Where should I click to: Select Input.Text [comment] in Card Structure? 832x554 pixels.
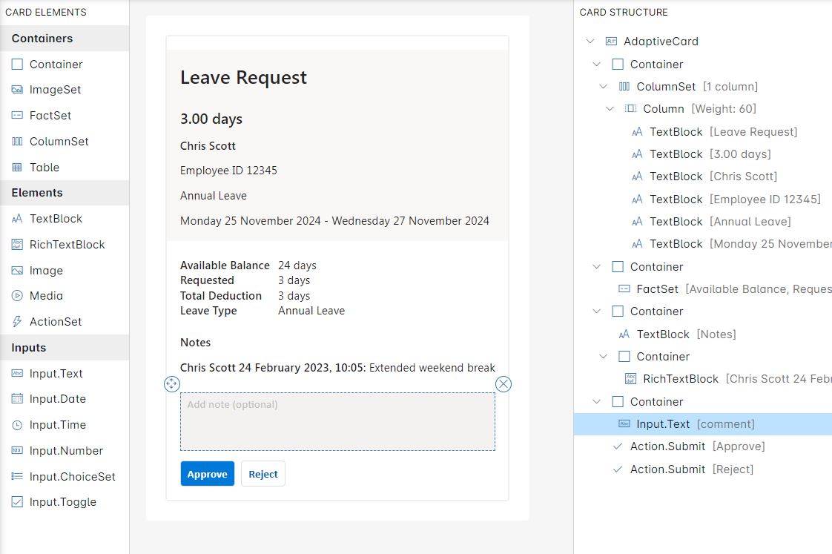(702, 424)
